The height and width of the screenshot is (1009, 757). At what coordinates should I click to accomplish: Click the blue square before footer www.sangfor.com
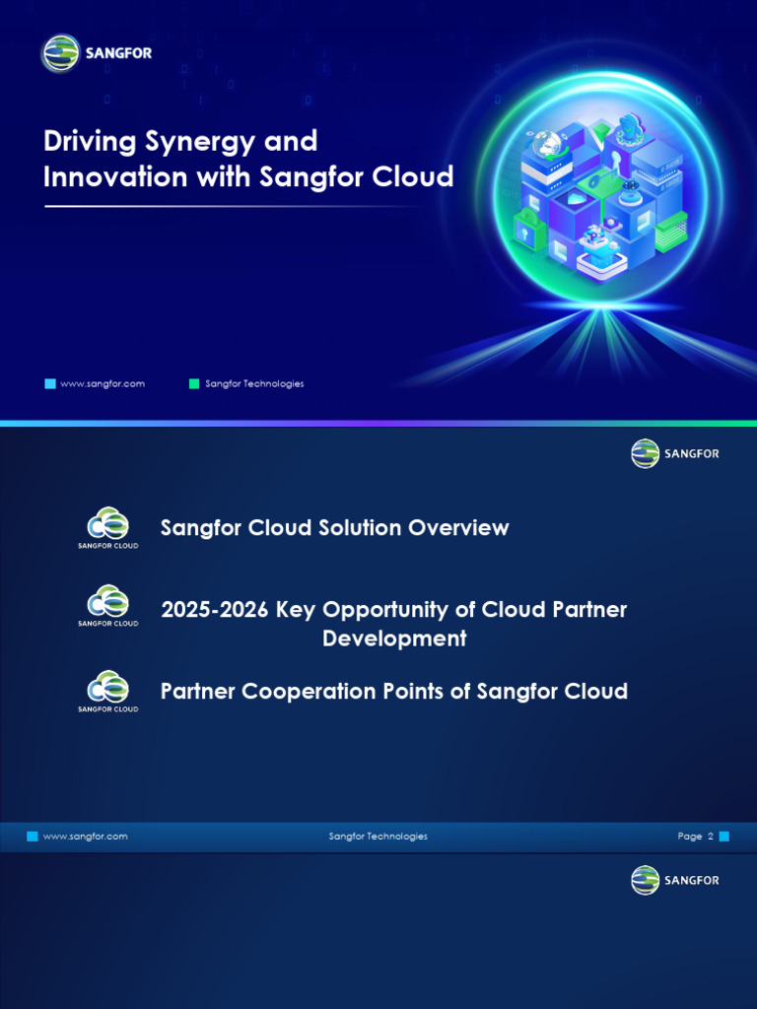point(33,837)
